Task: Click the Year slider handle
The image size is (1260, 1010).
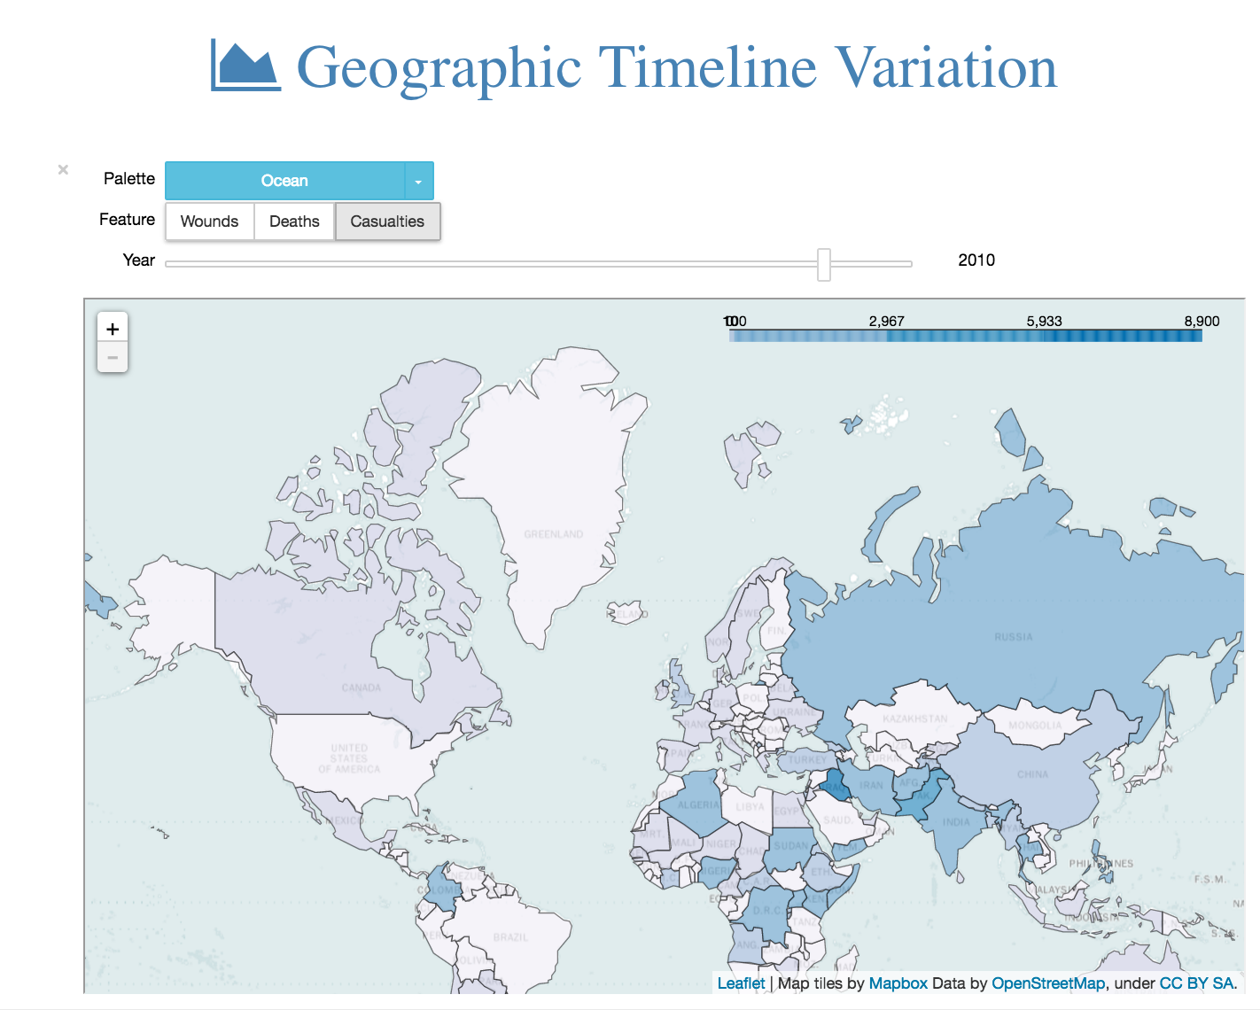Action: click(824, 264)
